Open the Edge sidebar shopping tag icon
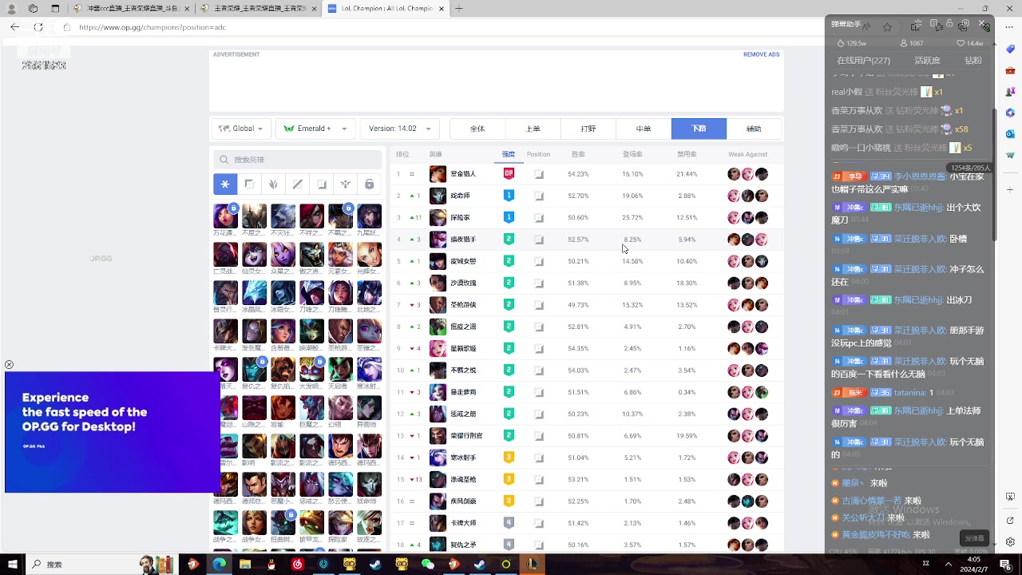 tap(1010, 50)
